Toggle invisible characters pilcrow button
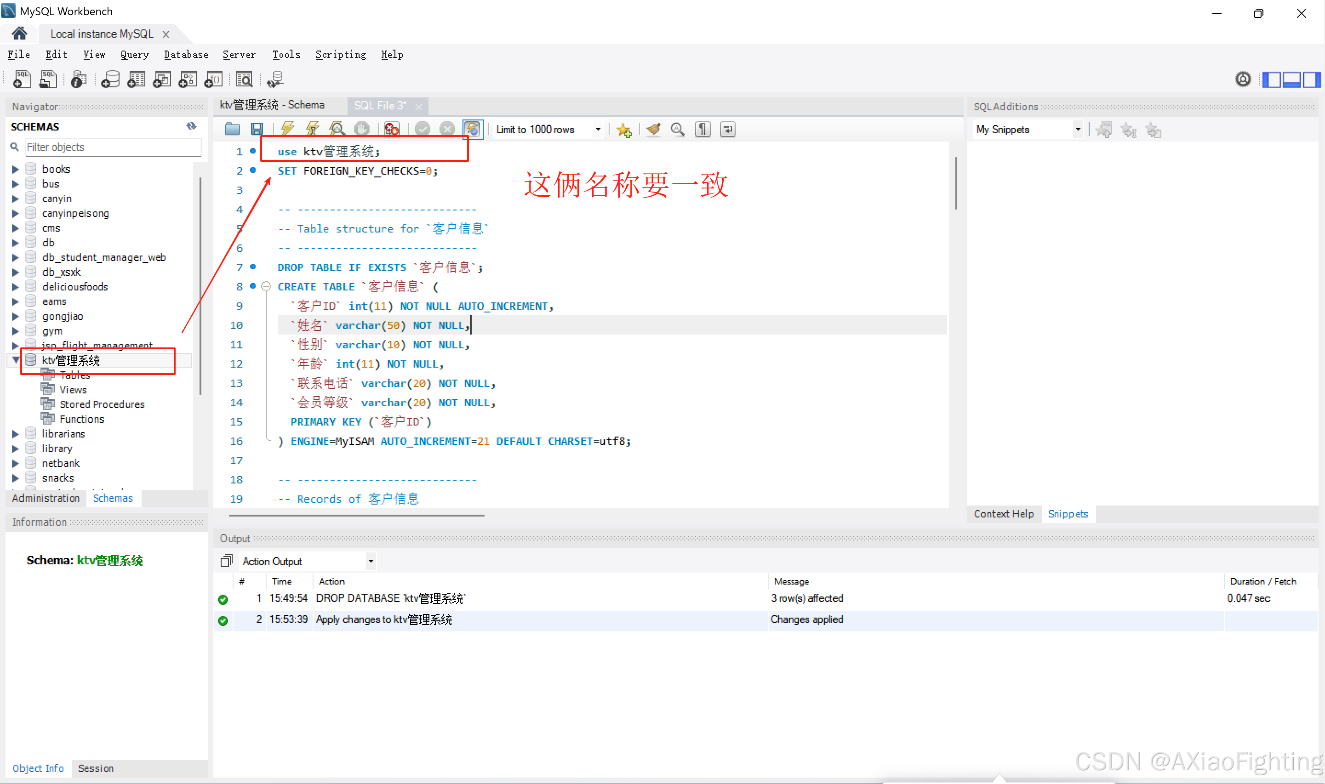1325x784 pixels. coord(703,129)
